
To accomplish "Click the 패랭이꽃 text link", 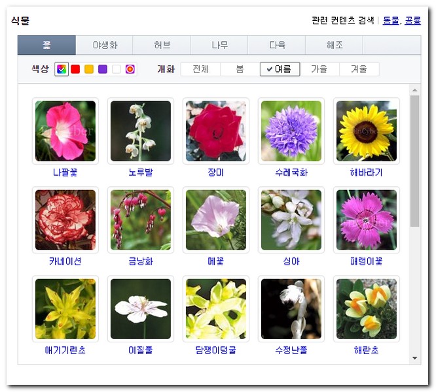I will coord(367,261).
